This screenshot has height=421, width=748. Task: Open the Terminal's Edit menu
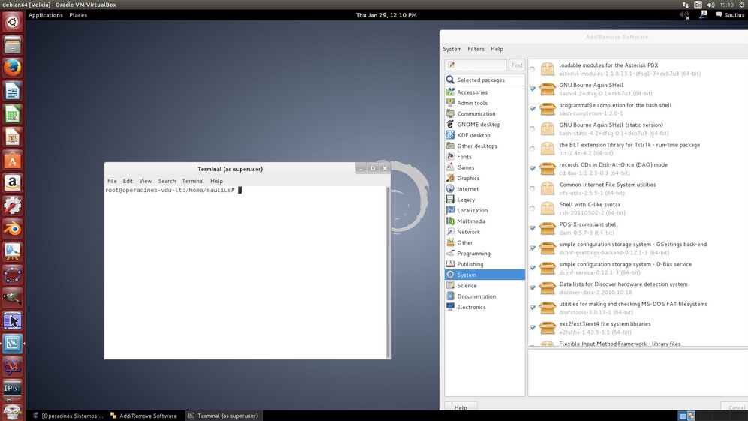coord(128,181)
